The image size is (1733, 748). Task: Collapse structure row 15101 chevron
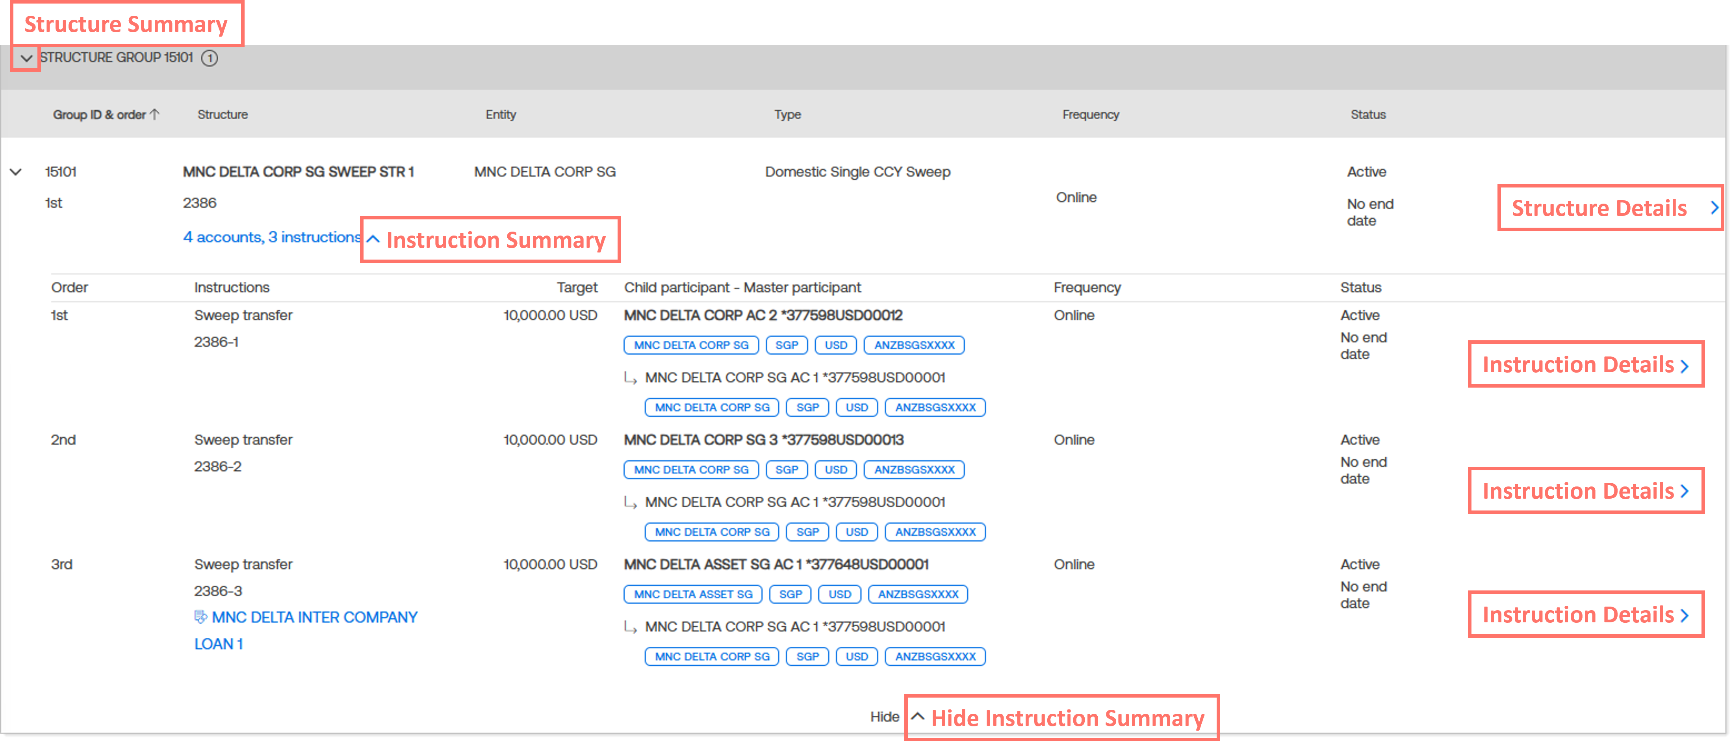16,172
